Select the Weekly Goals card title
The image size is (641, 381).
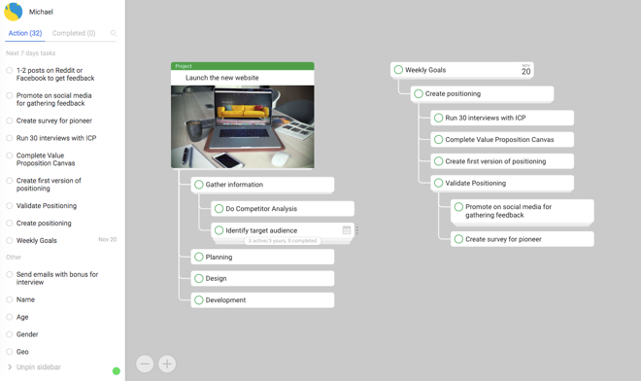425,70
